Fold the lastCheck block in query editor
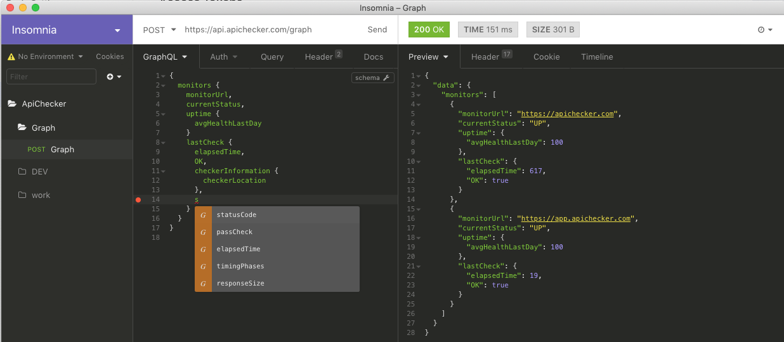This screenshot has height=342, width=784. point(163,143)
